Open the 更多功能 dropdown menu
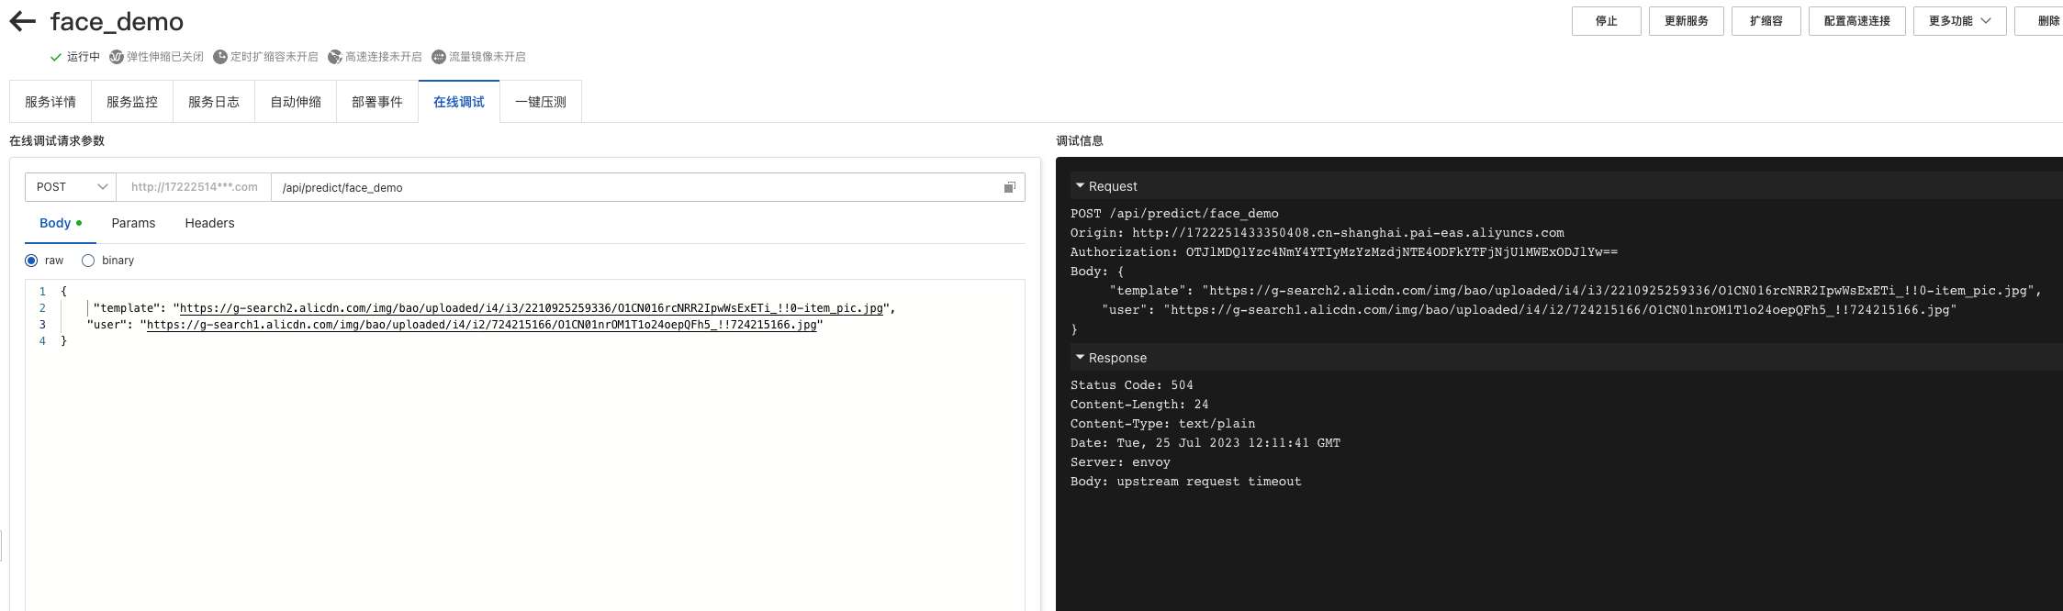Viewport: 2063px width, 611px height. pos(1959,21)
